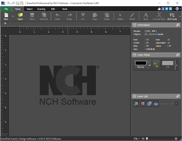Open the File menu tab
This screenshot has width=182, height=141.
6,9
